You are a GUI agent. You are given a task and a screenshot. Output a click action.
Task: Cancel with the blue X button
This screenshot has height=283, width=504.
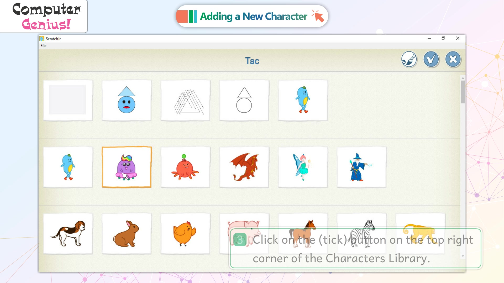[x=453, y=59]
